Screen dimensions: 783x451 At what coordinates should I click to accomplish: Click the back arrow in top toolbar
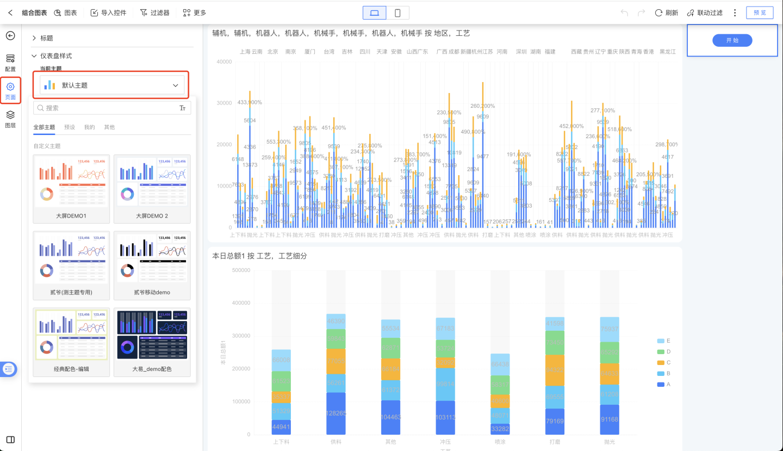click(x=10, y=13)
